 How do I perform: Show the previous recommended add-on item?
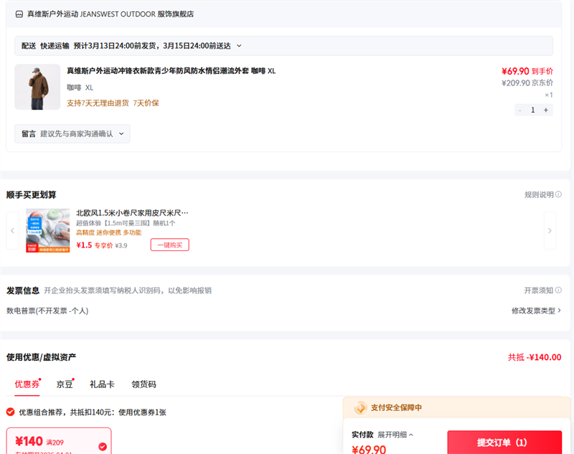tap(12, 231)
